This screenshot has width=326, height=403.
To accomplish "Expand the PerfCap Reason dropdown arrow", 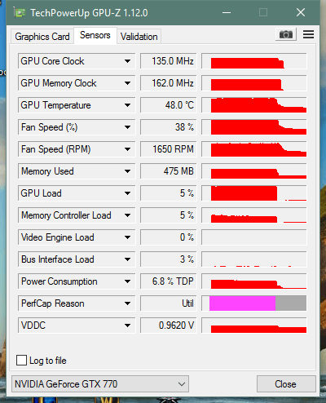I will pyautogui.click(x=127, y=303).
